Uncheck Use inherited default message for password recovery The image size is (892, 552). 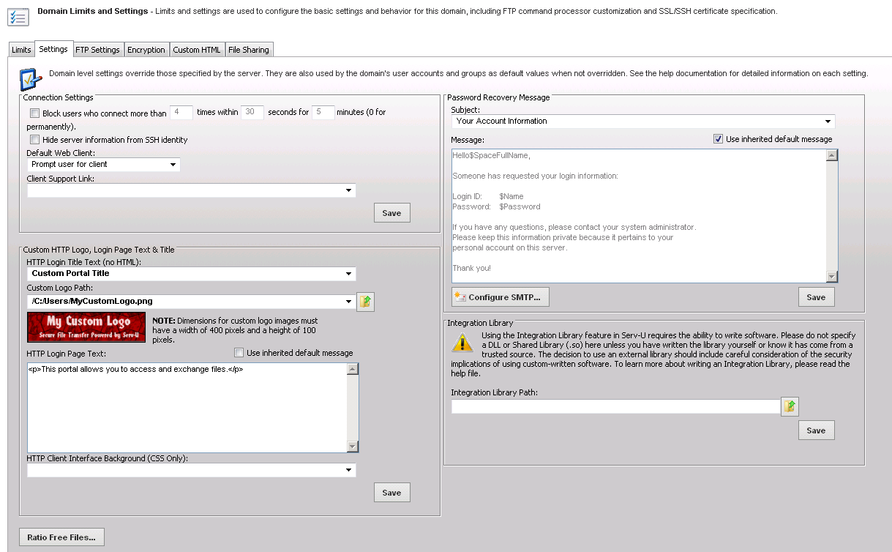click(718, 138)
